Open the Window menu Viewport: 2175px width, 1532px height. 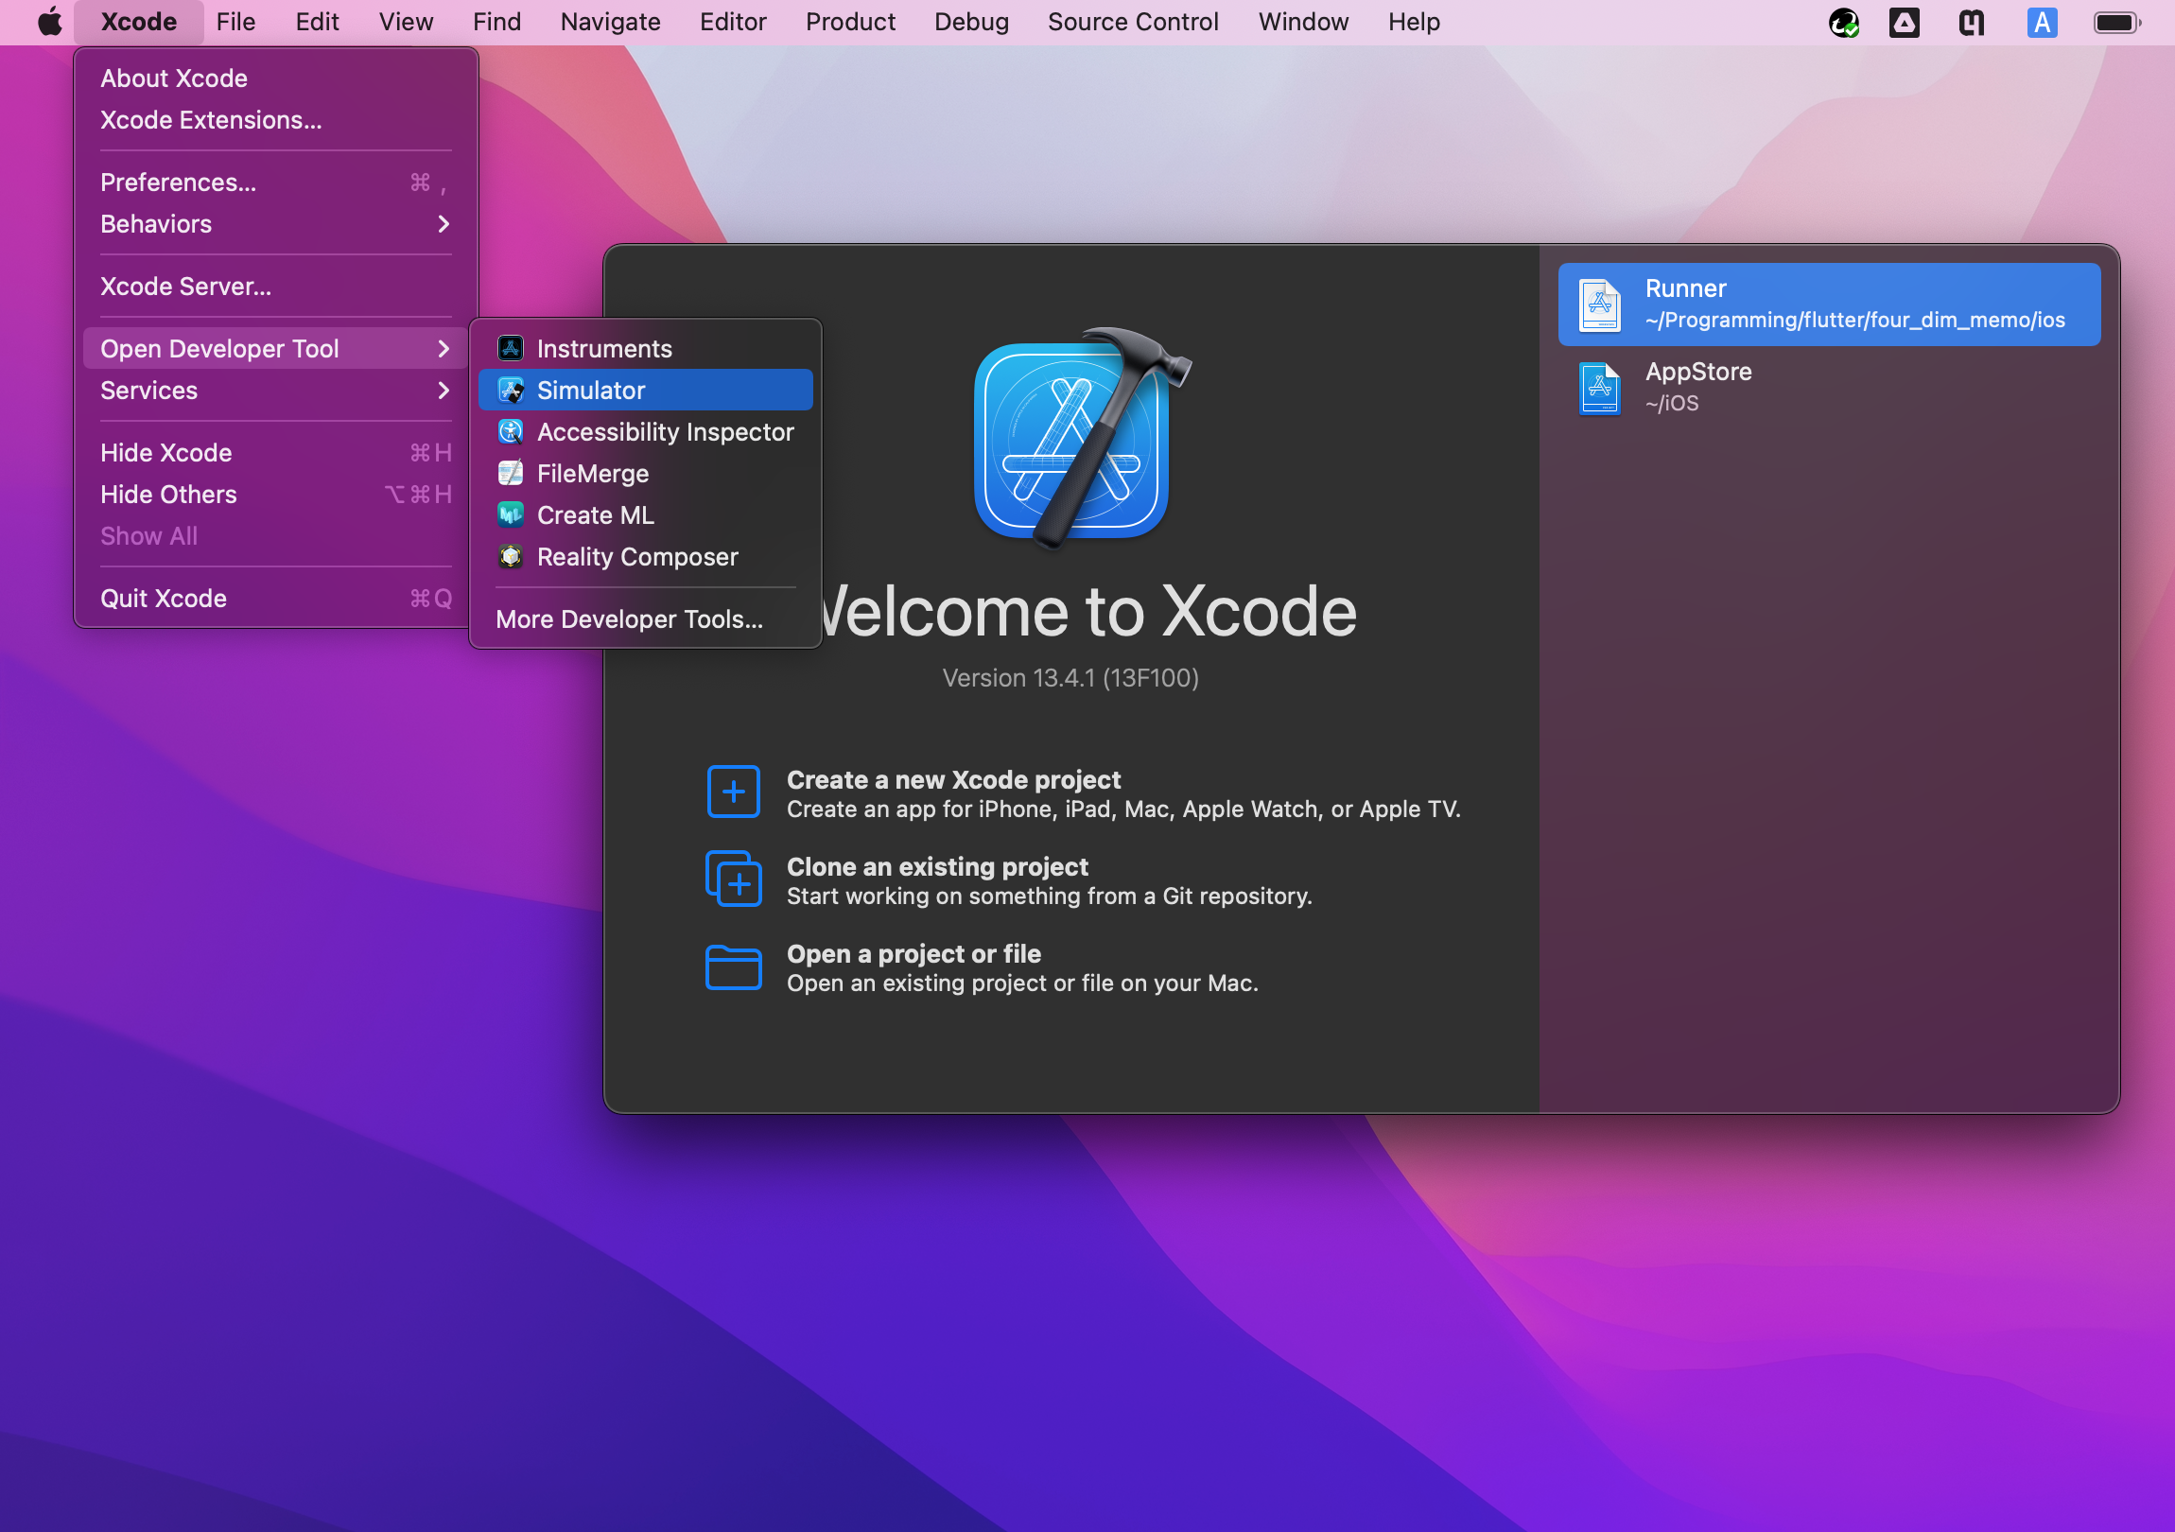click(1302, 22)
